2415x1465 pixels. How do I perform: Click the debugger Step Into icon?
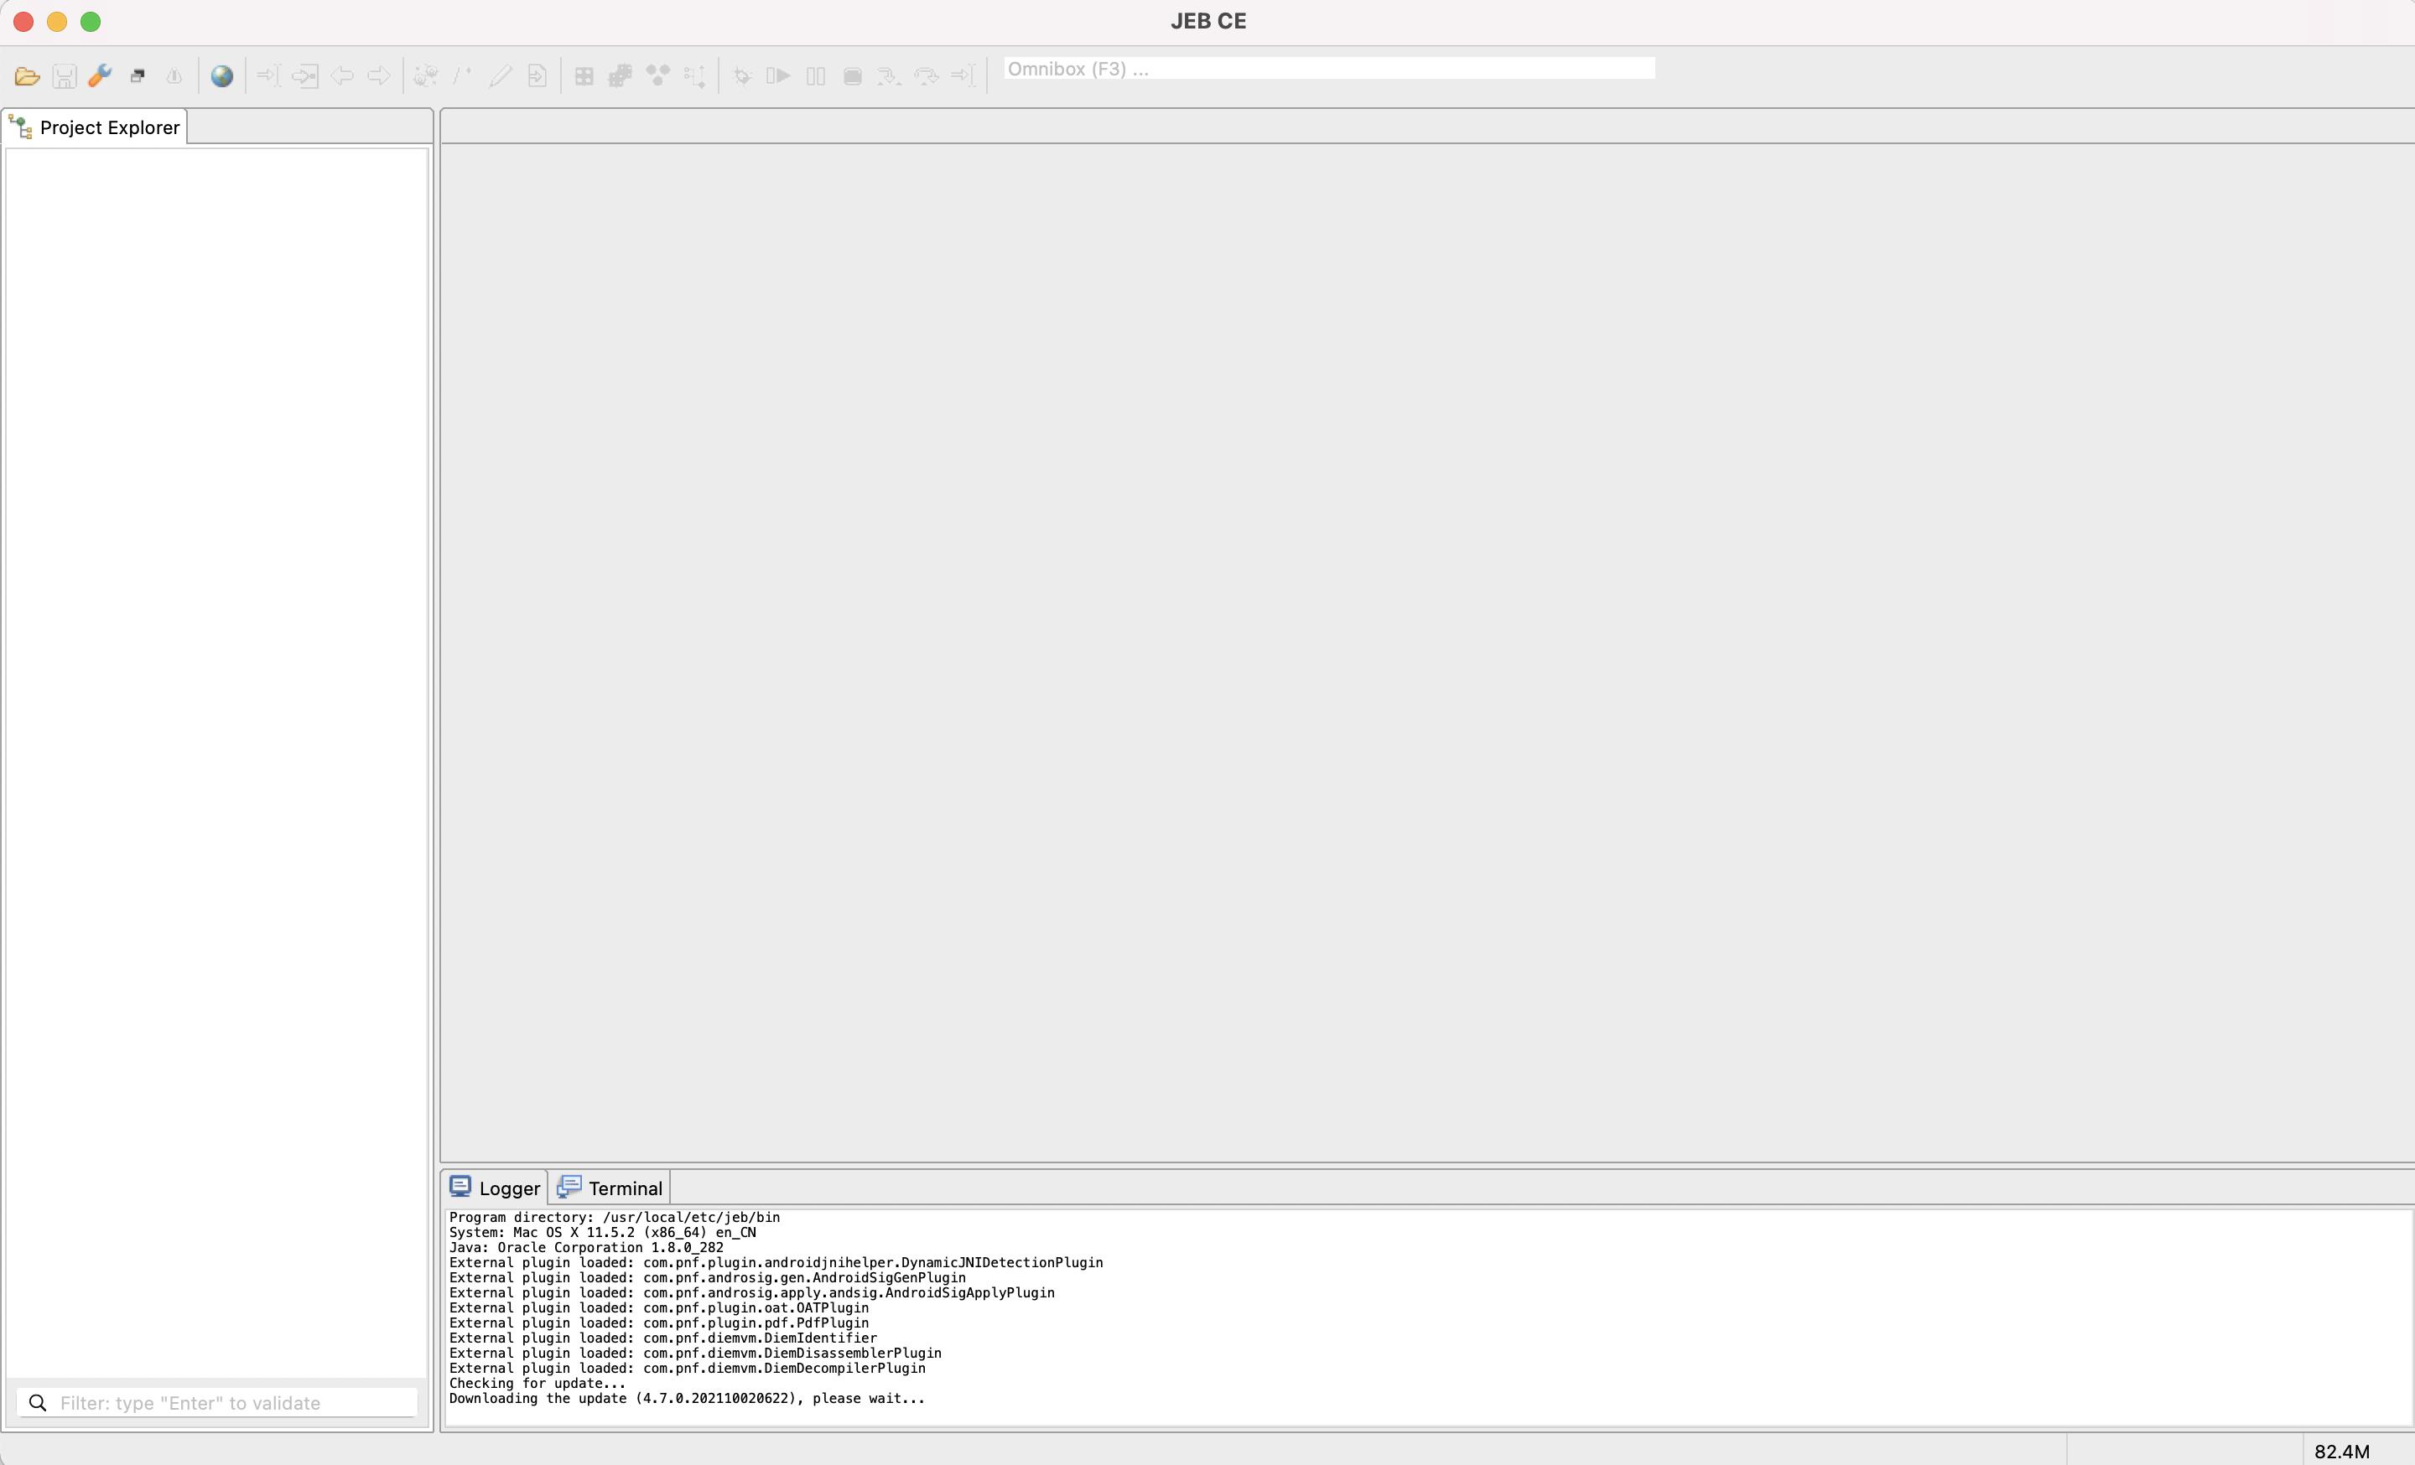889,75
